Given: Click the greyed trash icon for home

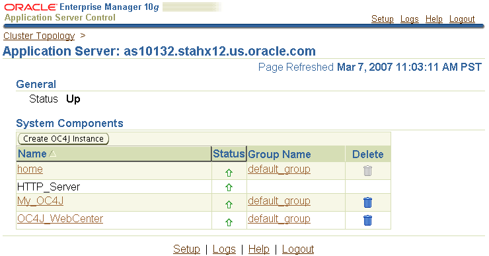Looking at the screenshot, I should [x=367, y=171].
